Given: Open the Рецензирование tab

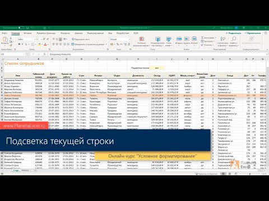Looking at the screenshot, I should coord(95,33).
